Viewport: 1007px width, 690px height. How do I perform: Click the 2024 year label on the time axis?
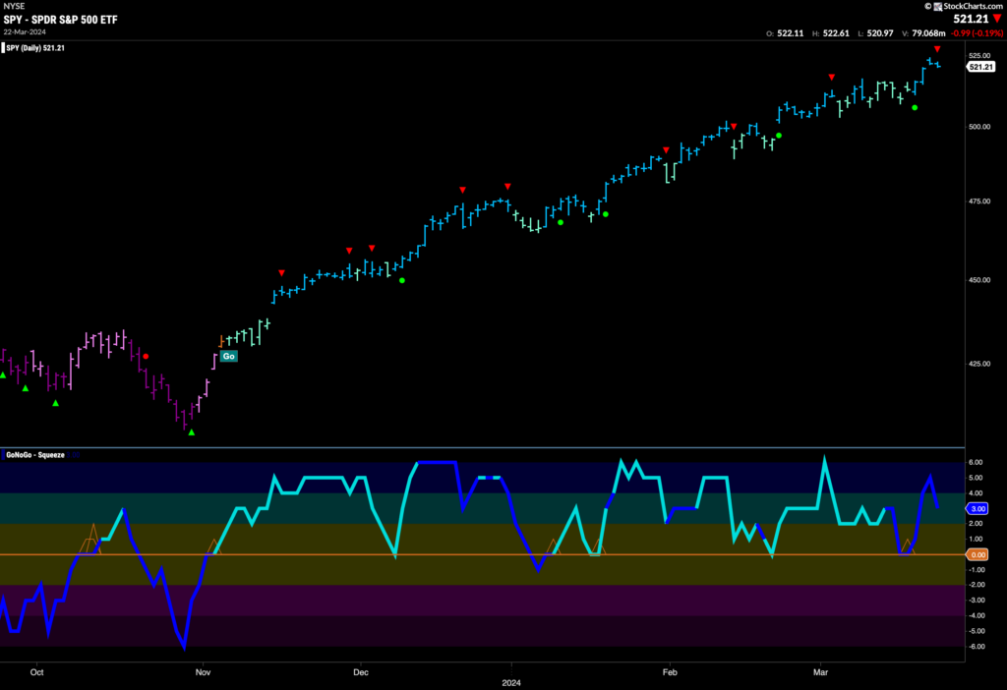(x=511, y=683)
